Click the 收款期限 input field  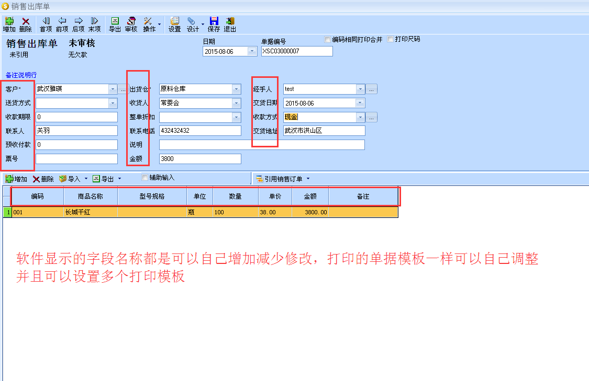coord(76,117)
